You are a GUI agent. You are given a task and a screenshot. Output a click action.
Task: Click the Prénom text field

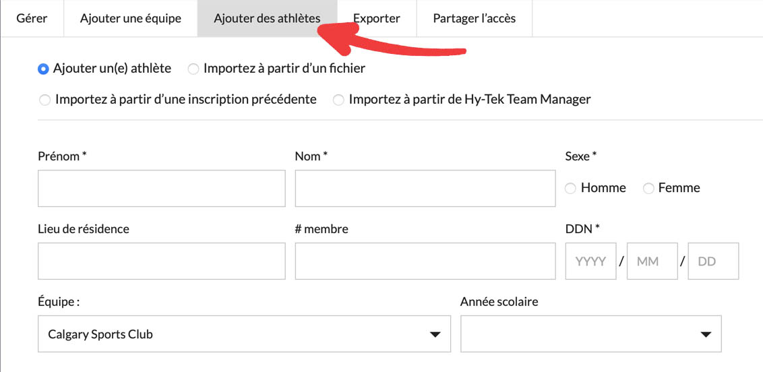pyautogui.click(x=162, y=188)
